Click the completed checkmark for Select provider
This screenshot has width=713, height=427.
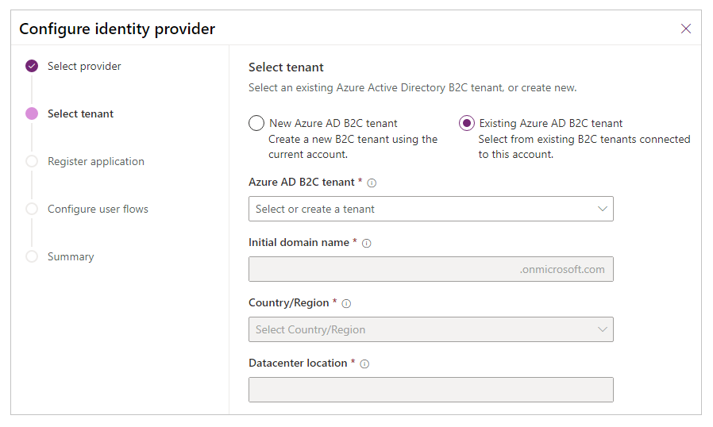tap(32, 66)
